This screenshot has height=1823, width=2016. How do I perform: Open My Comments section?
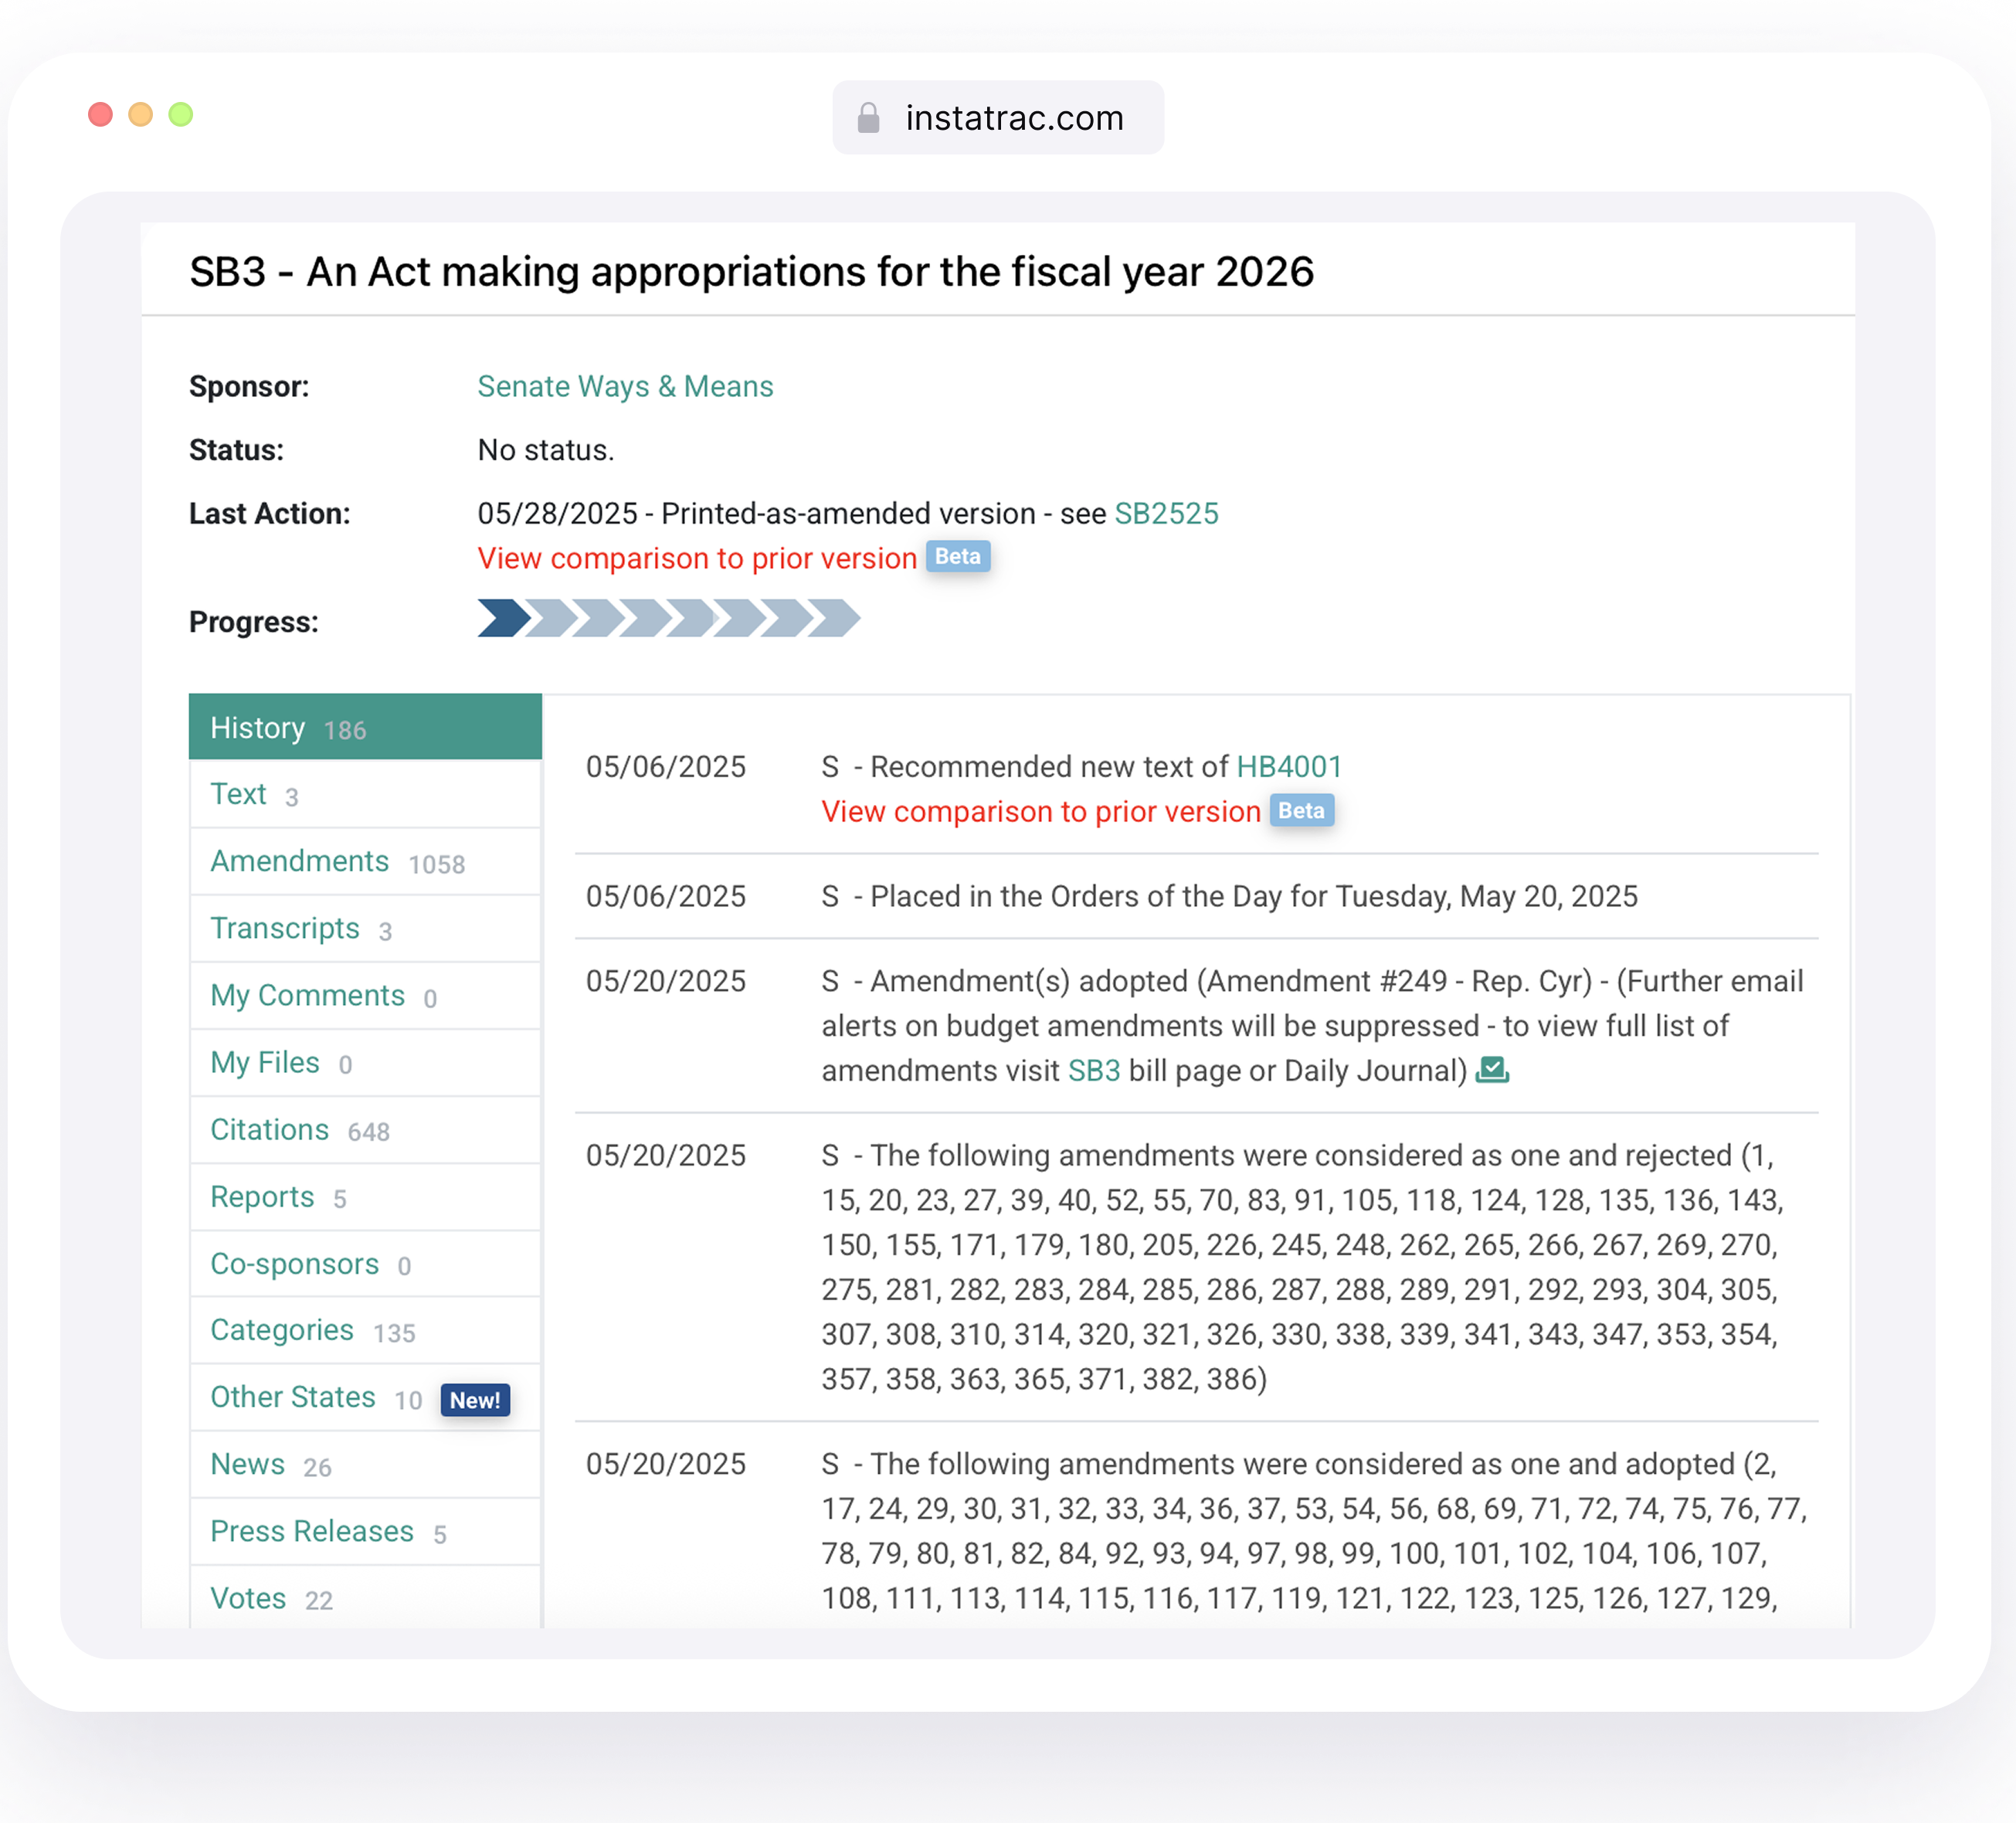pos(365,995)
